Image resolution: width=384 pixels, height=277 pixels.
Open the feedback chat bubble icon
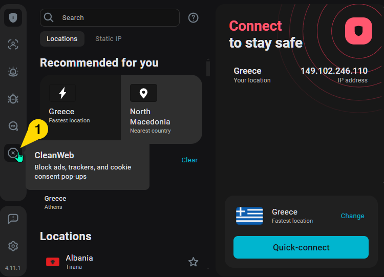(x=13, y=219)
